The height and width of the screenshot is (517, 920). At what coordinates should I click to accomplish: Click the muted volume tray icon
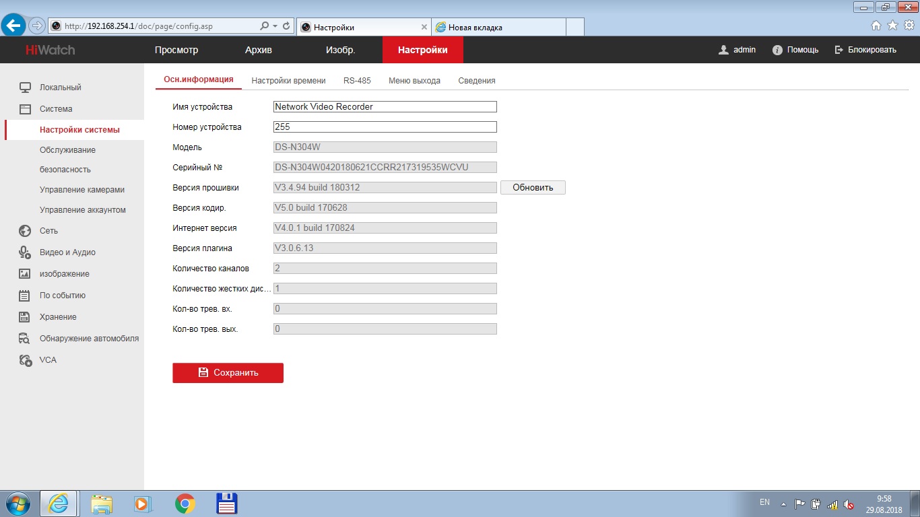coord(849,504)
